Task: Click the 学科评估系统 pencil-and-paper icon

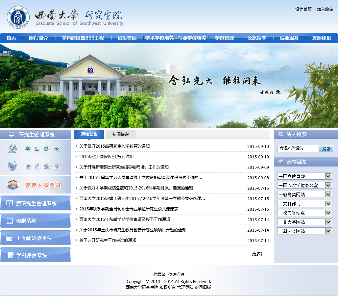Action: click(x=10, y=255)
